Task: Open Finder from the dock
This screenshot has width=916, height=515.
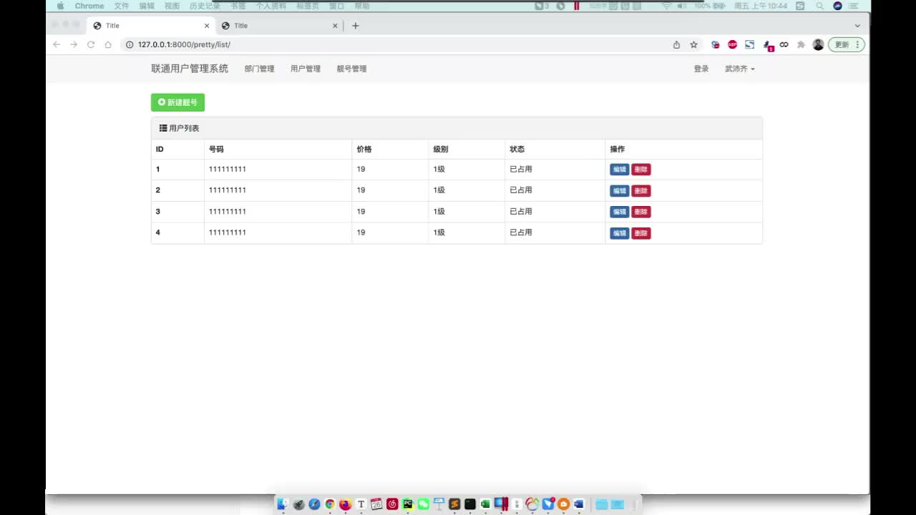Action: [283, 504]
